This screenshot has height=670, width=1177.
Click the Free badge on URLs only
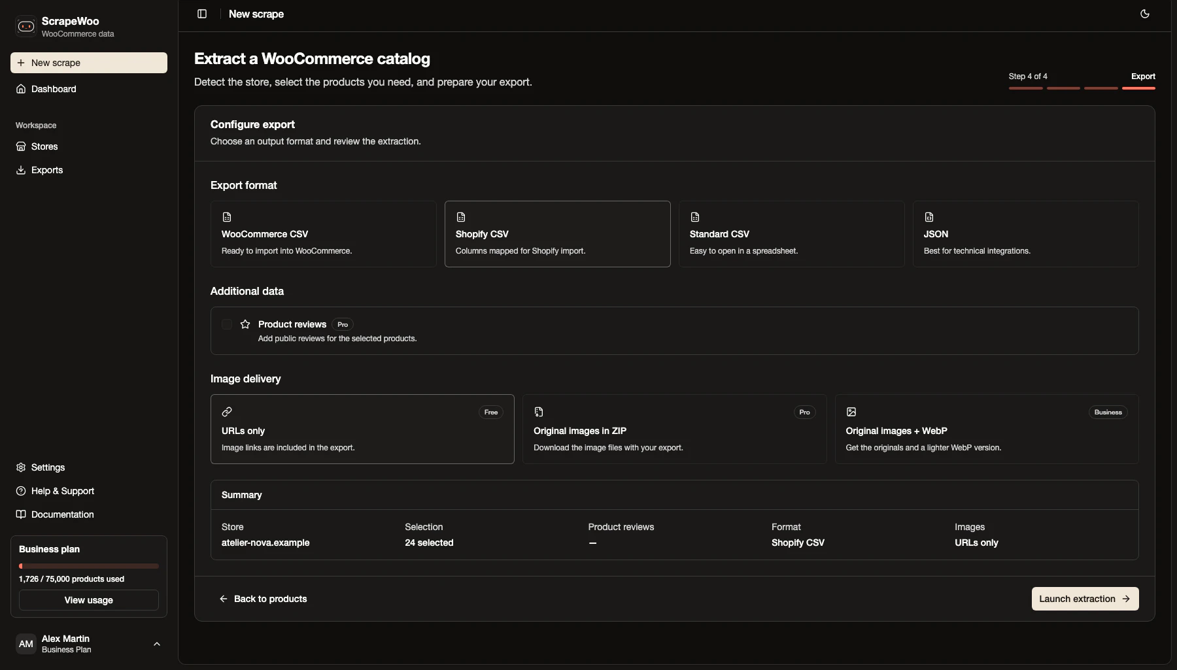[491, 412]
